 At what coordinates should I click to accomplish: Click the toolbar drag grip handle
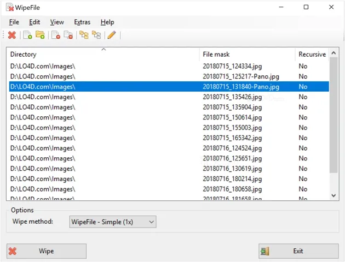(3, 35)
